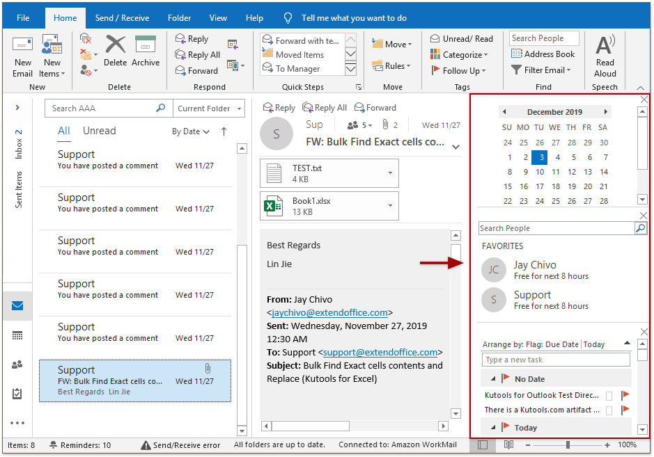Start Read Aloud speech

605,56
